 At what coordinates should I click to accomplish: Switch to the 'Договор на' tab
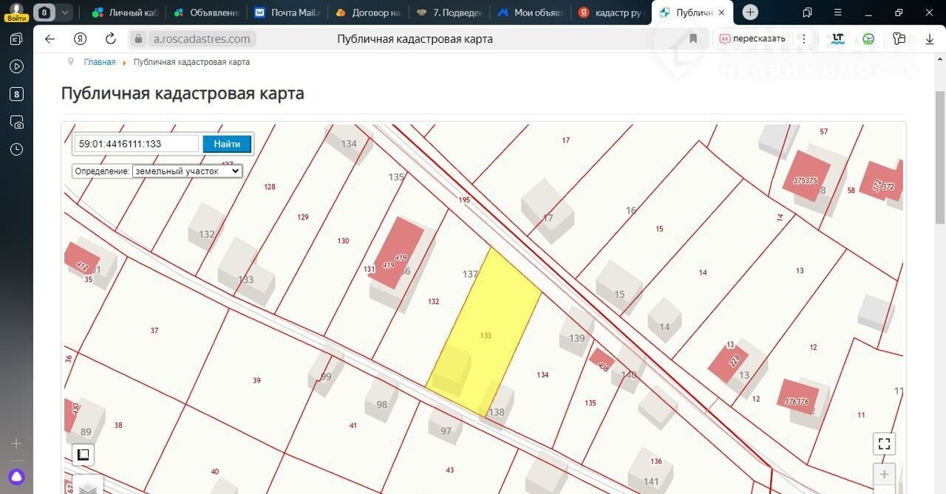pos(367,13)
